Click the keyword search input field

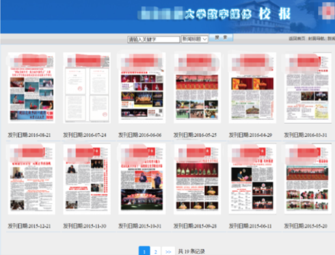click(154, 39)
